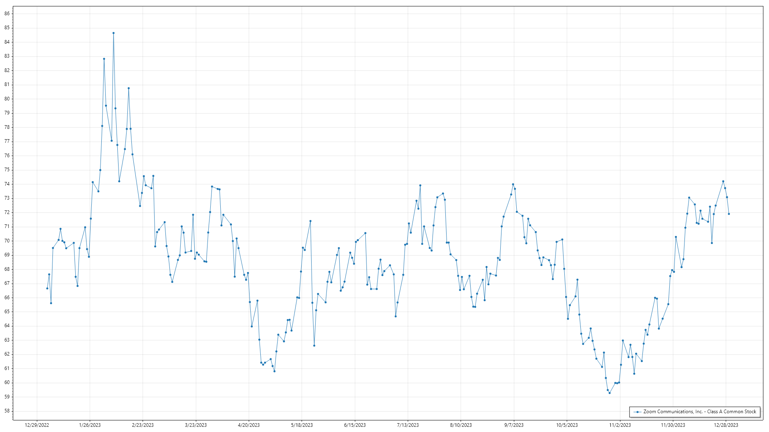Click the 72 label on the y-axis
This screenshot has height=432, width=769.
(7, 212)
